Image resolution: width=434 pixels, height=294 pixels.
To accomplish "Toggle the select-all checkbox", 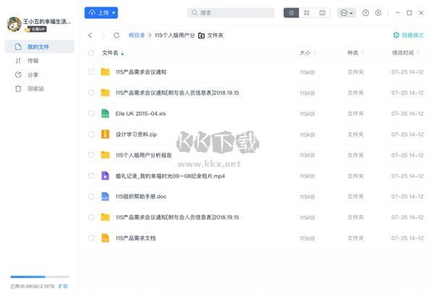I will pyautogui.click(x=91, y=53).
